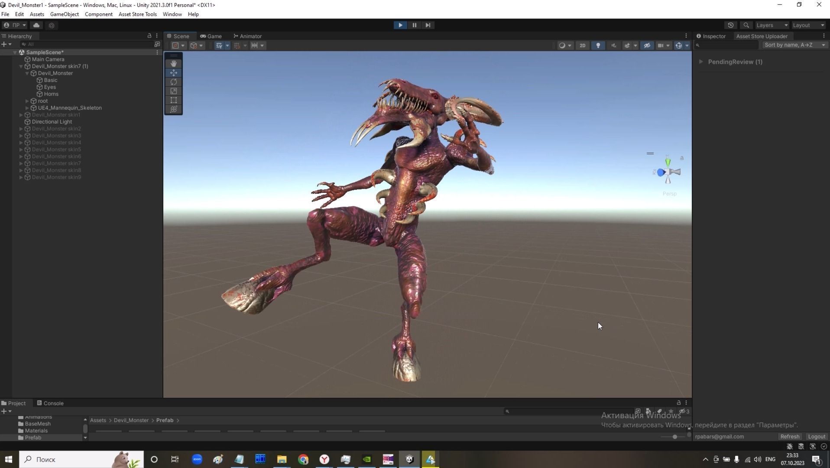This screenshot has width=830, height=468.
Task: Toggle scene lighting bulb
Action: click(598, 45)
